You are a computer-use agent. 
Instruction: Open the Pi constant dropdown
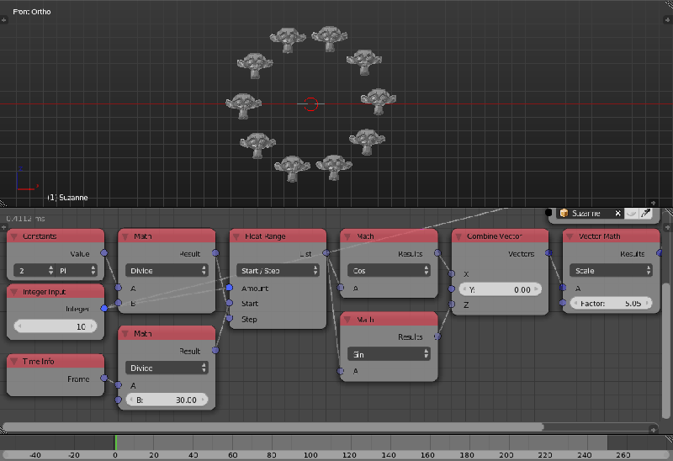coord(77,270)
